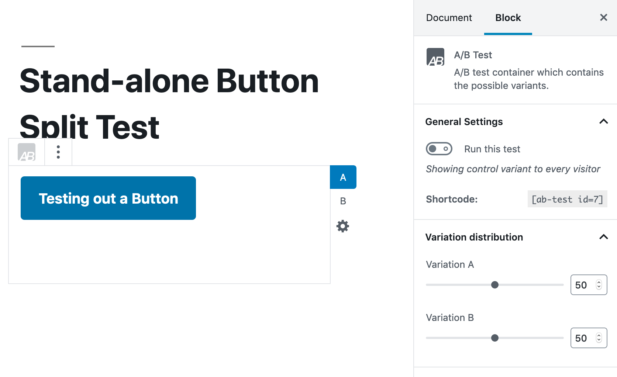Click the Variation A slider handle

[495, 285]
